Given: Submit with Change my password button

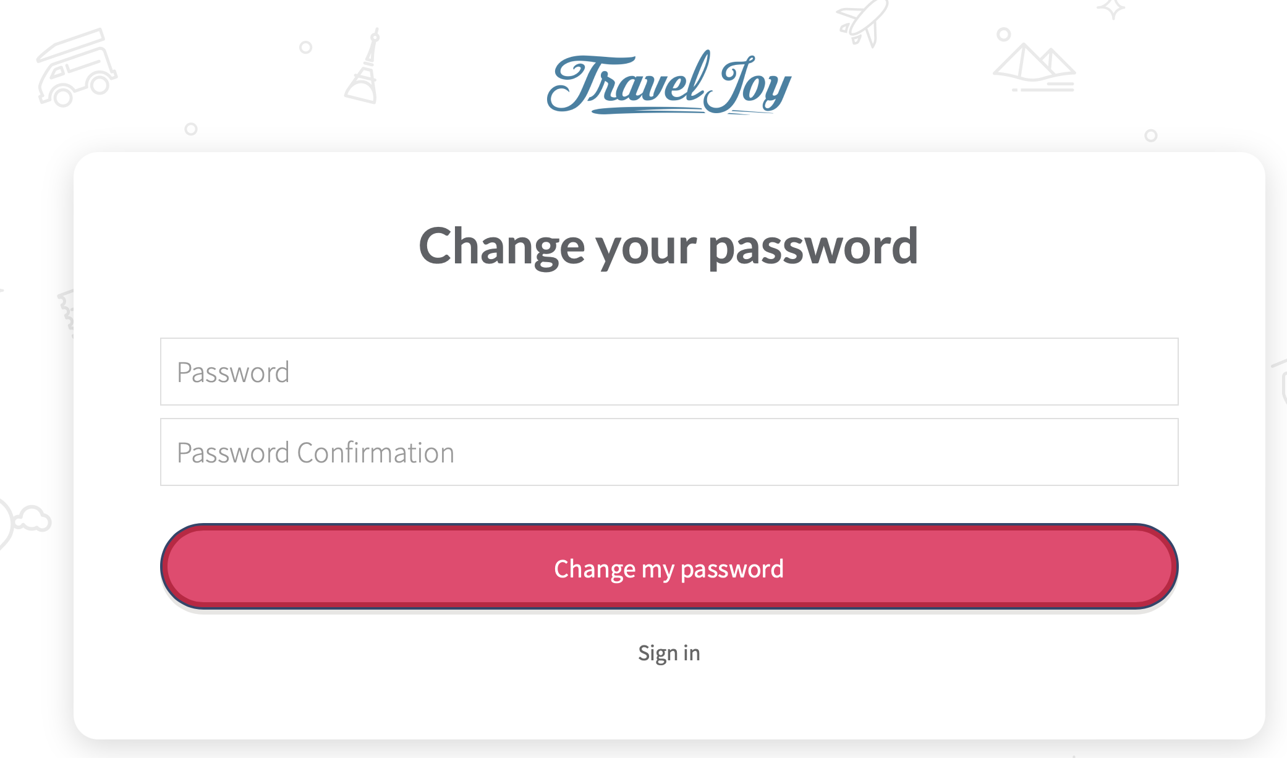Looking at the screenshot, I should pos(669,566).
